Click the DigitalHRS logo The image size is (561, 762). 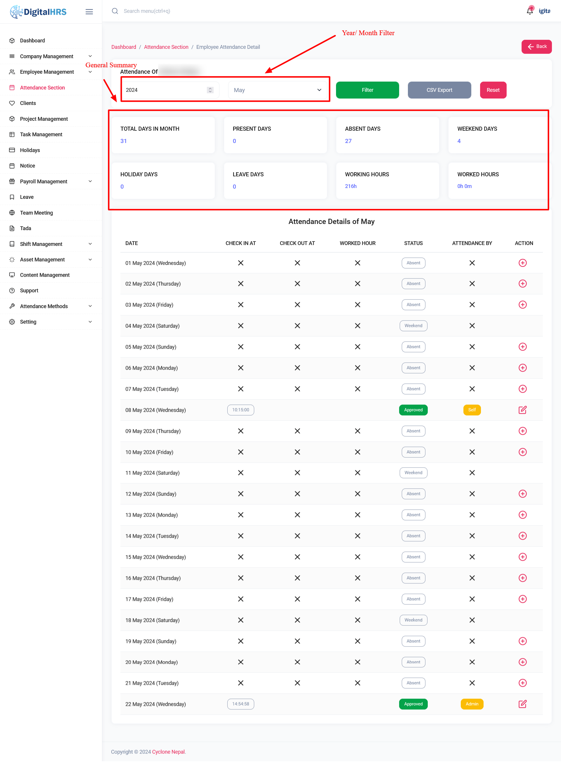point(38,12)
